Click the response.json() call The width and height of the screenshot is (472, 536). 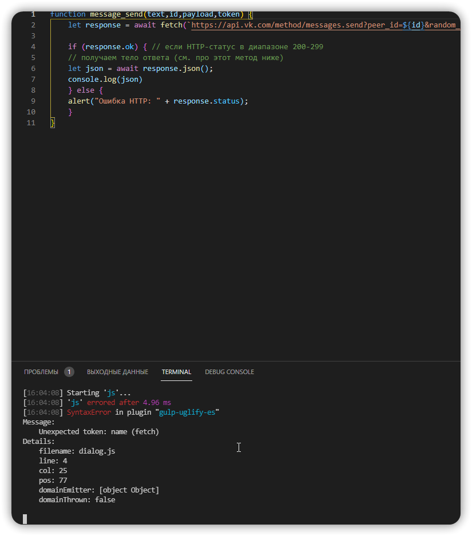(176, 69)
